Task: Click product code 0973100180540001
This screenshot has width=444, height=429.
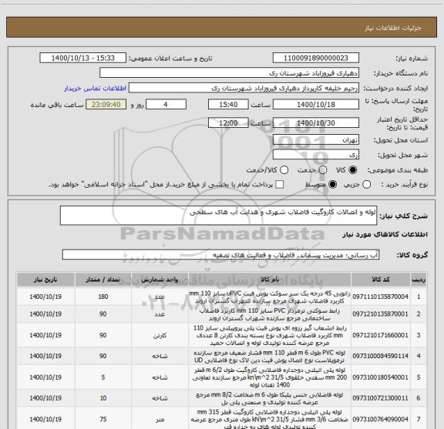Action: 380,377
